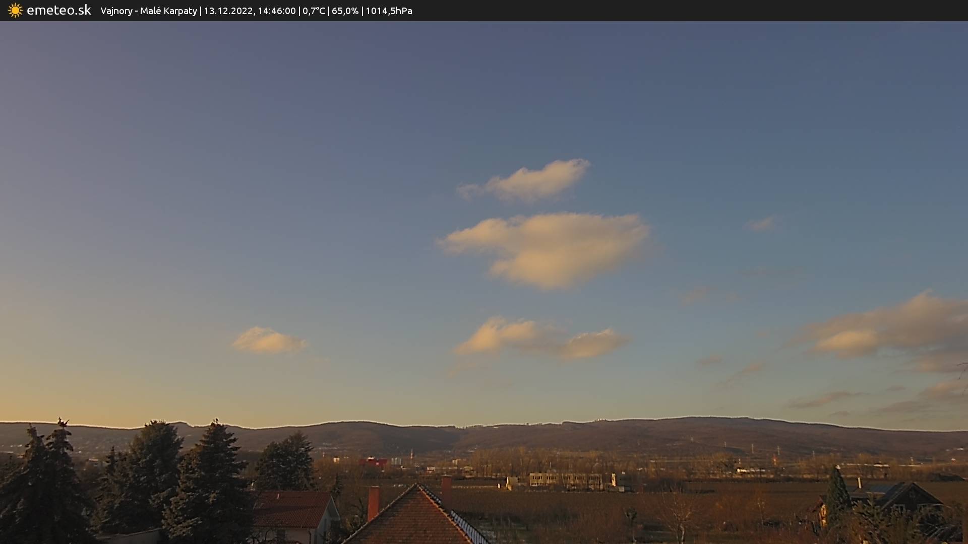Viewport: 968px width, 544px height.
Task: Click the left brick chimney on foreground roof
Action: pos(373,502)
